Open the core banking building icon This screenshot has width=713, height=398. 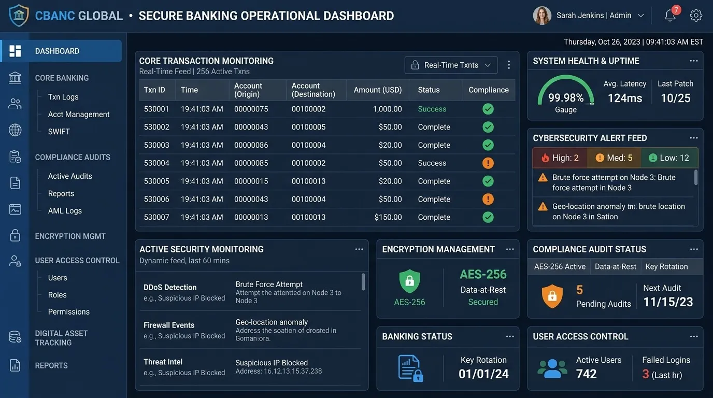(x=15, y=78)
